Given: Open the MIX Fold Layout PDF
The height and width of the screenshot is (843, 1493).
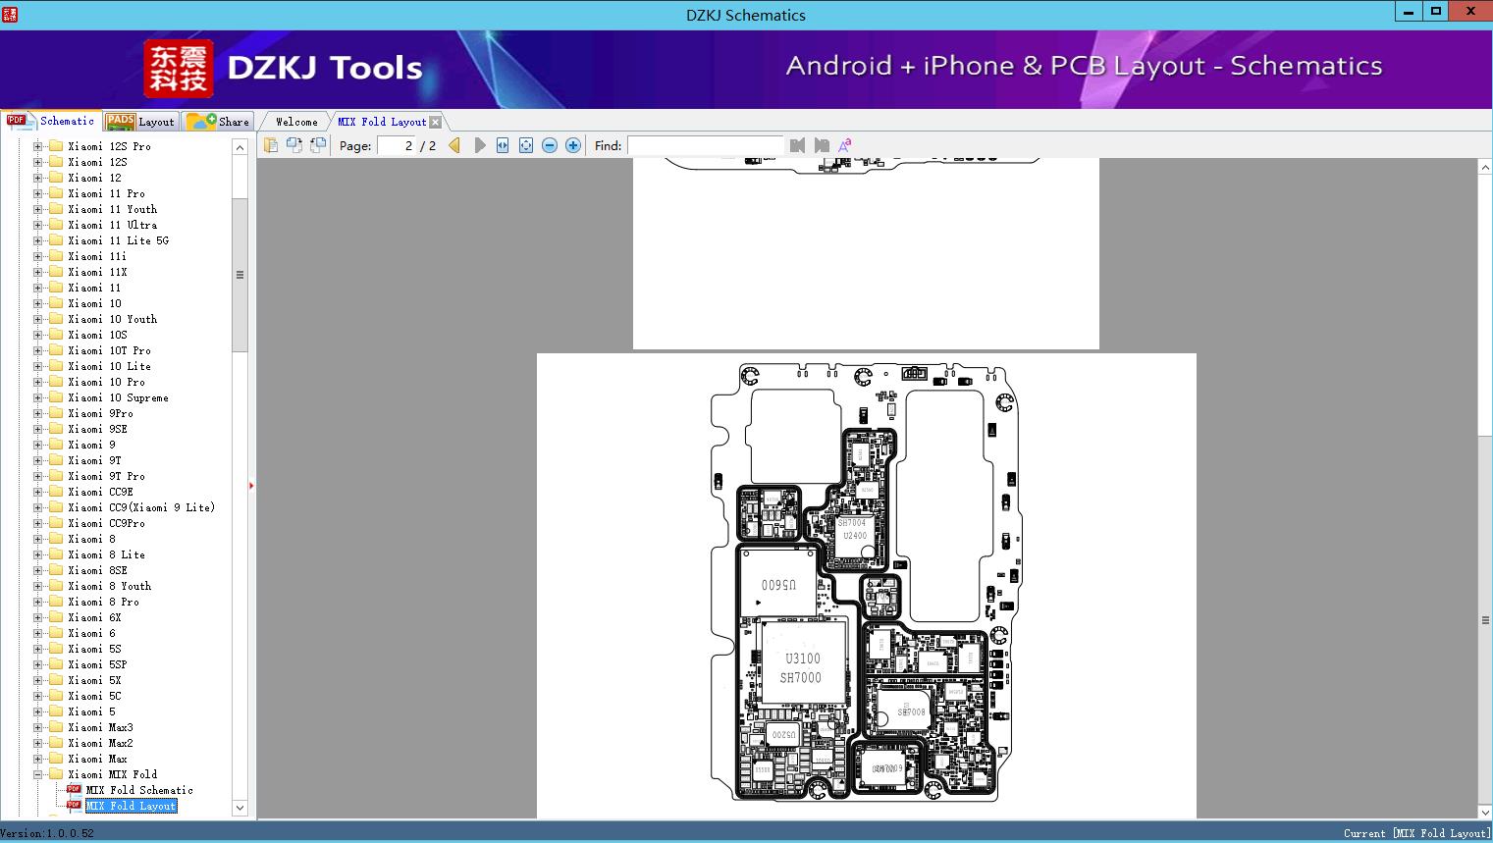Looking at the screenshot, I should (131, 806).
